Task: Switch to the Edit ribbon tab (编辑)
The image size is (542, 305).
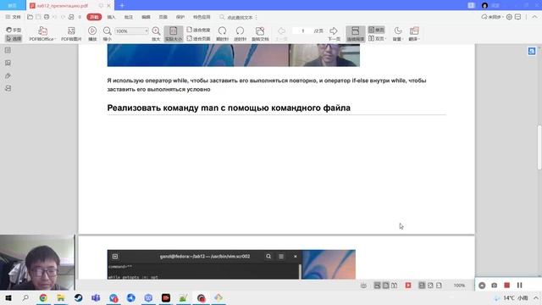Action: pyautogui.click(x=146, y=17)
